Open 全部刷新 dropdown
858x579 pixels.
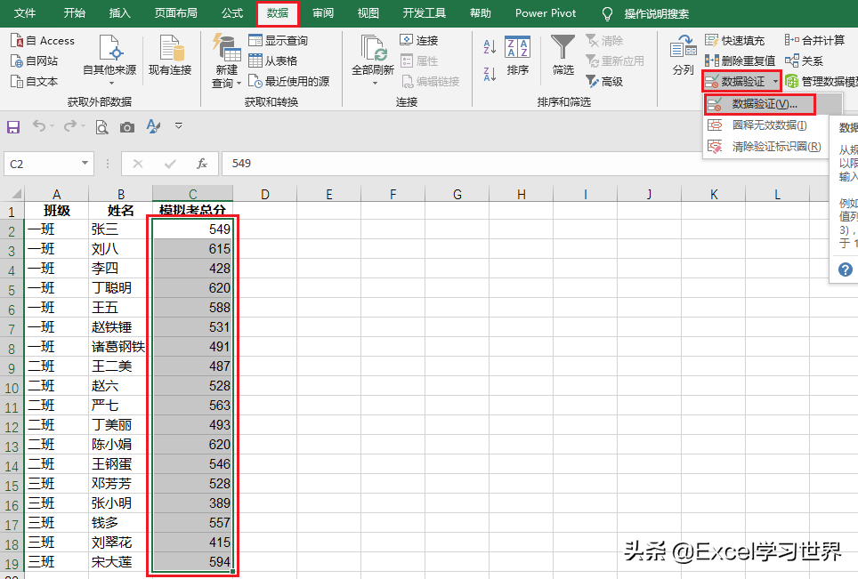(x=373, y=60)
